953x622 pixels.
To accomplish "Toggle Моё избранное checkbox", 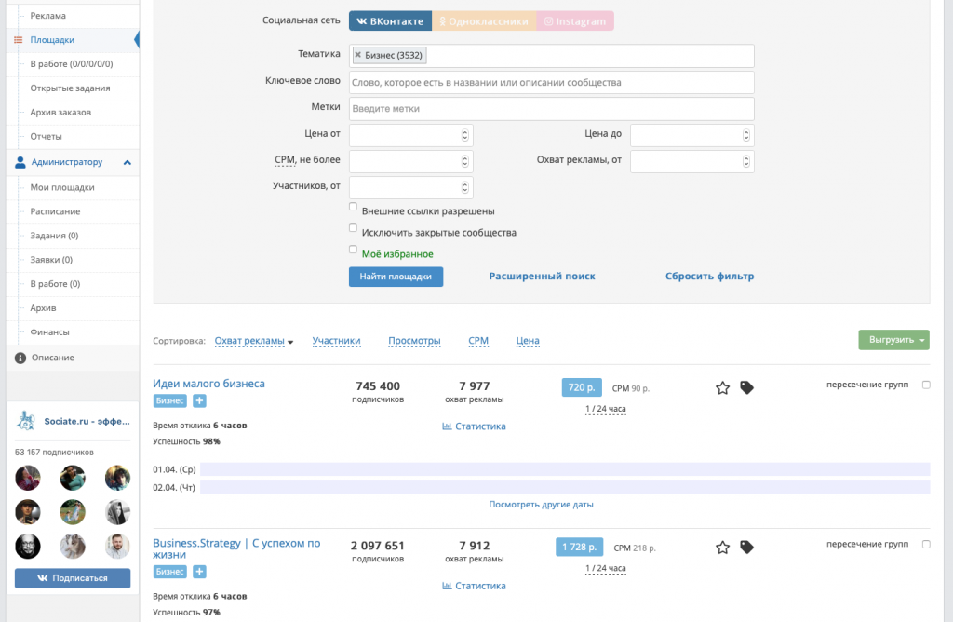I will point(353,250).
